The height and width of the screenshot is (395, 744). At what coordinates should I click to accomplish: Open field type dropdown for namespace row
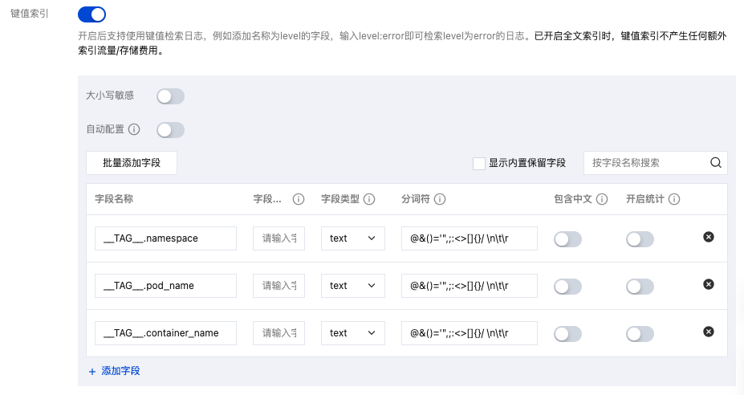pos(352,238)
